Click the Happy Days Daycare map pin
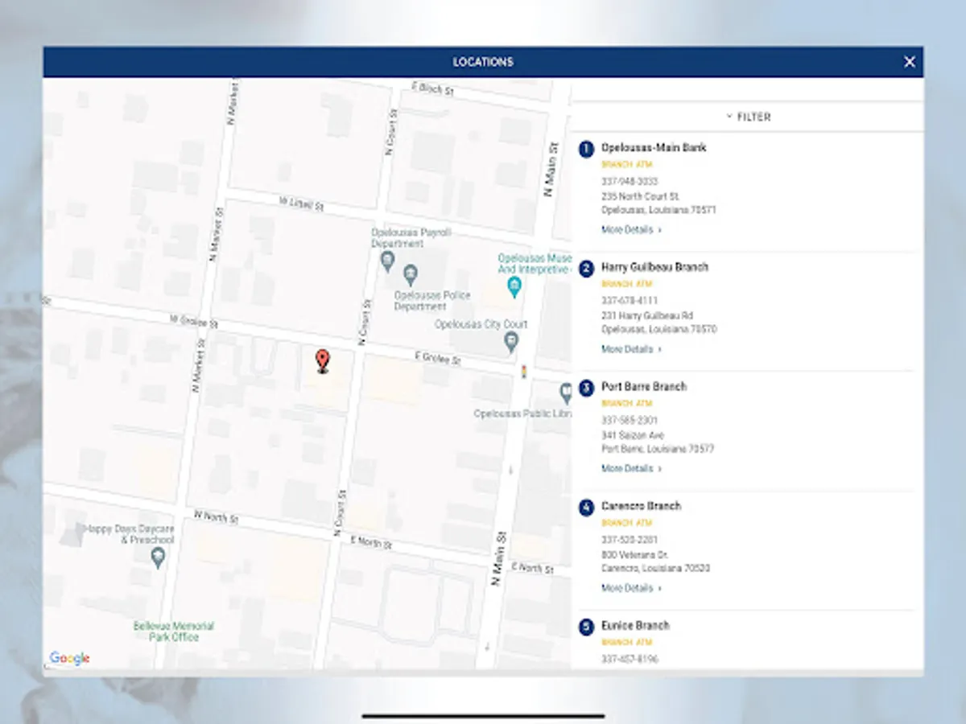The width and height of the screenshot is (966, 724). tap(157, 556)
